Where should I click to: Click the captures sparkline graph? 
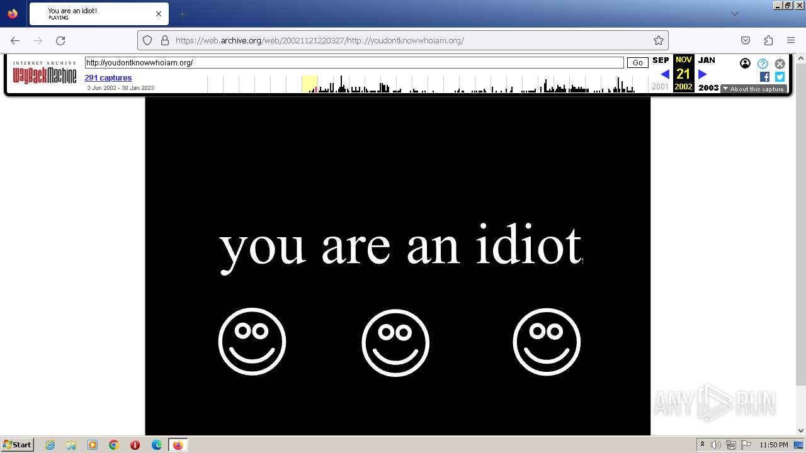(428, 84)
